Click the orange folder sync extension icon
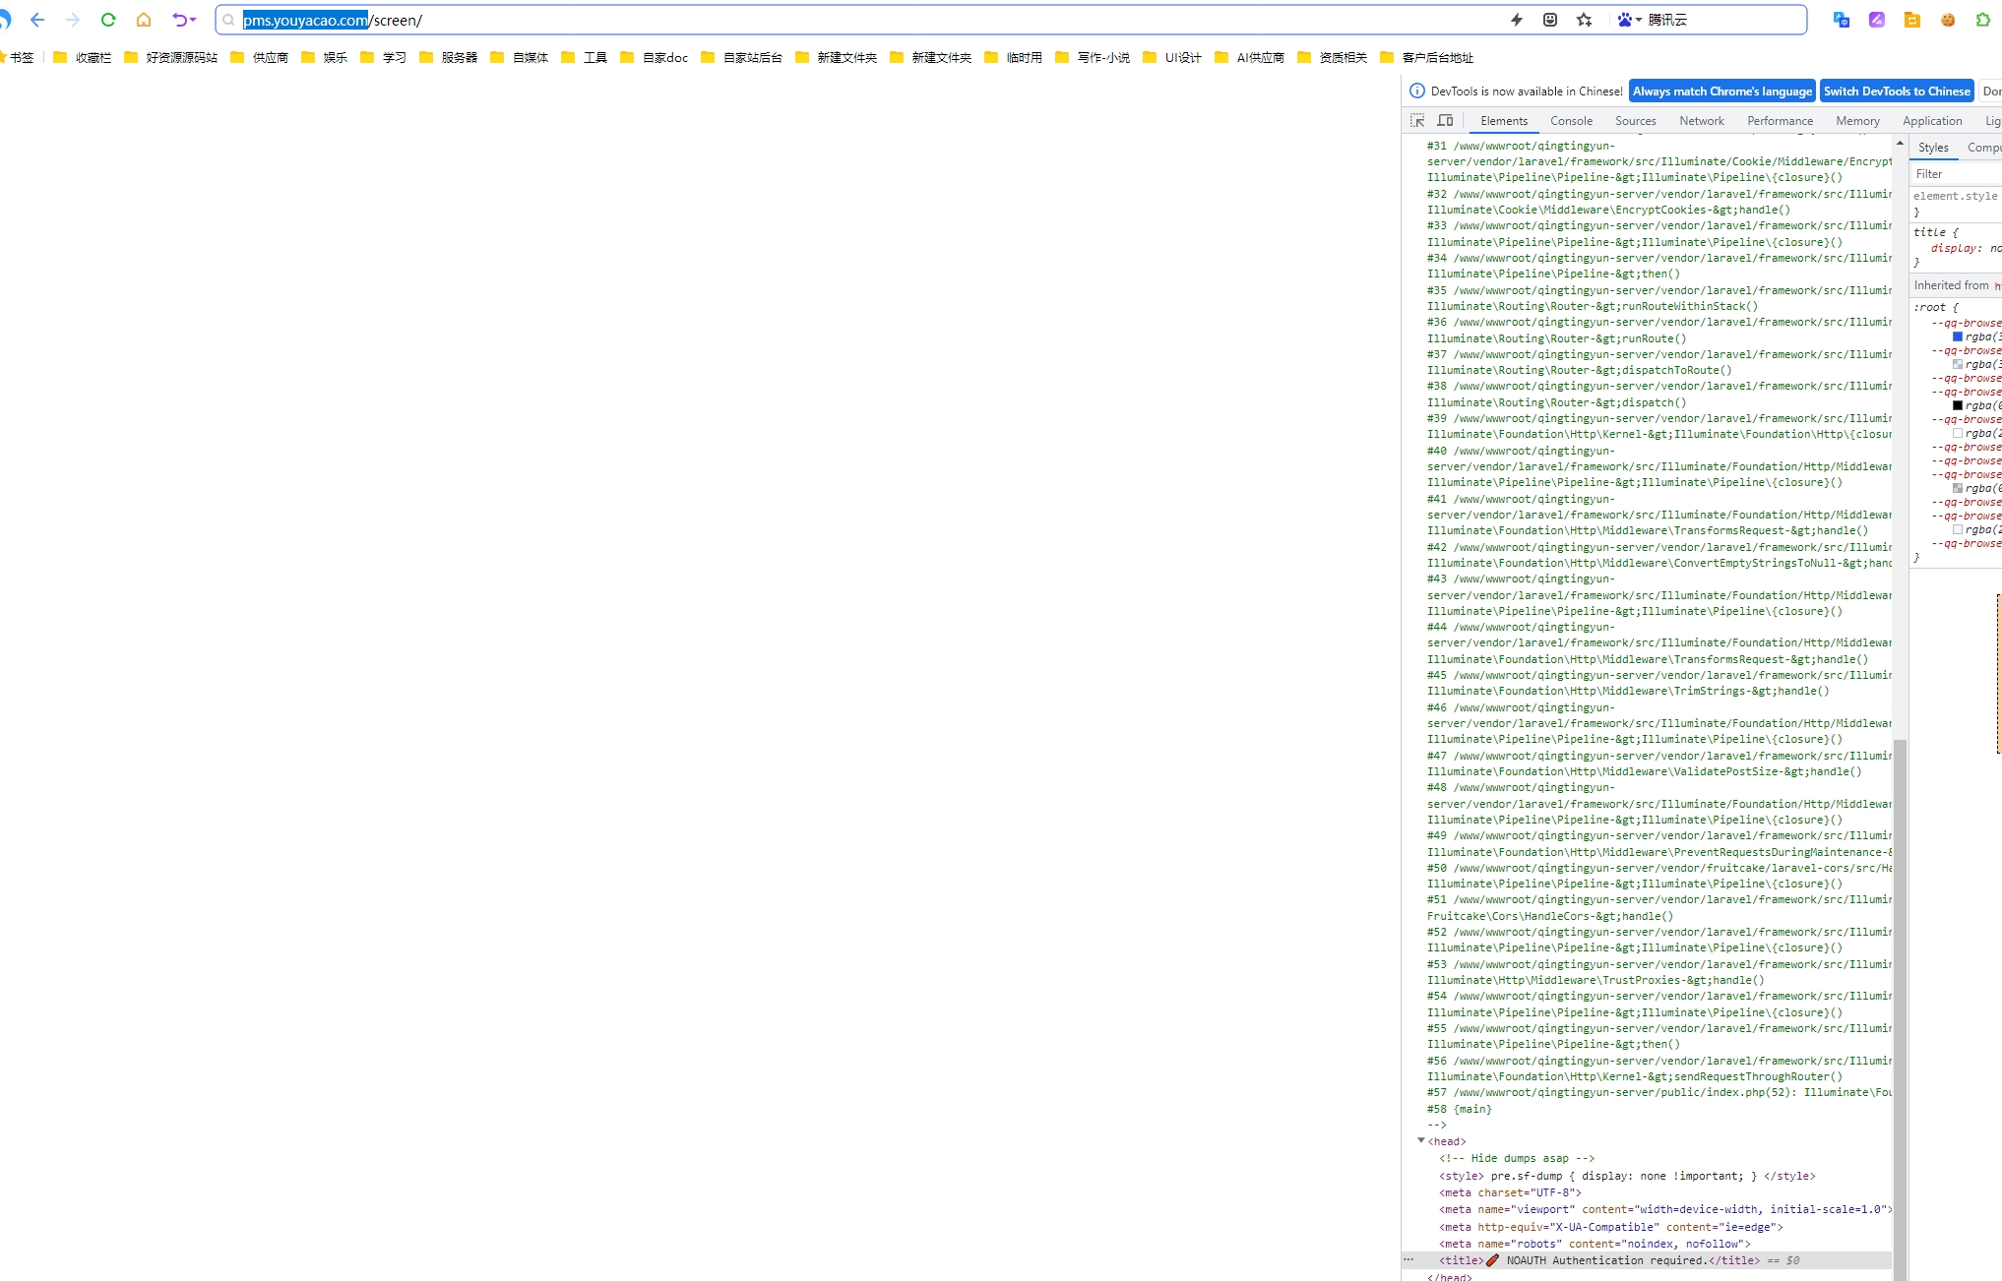2002x1281 pixels. [x=1912, y=20]
